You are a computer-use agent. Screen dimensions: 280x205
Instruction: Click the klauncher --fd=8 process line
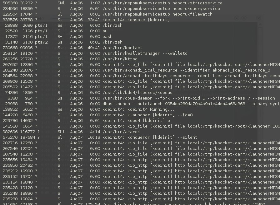(97, 115)
